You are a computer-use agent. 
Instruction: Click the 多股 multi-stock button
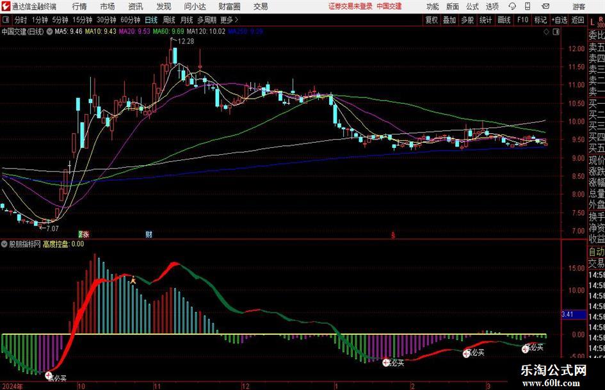(467, 20)
